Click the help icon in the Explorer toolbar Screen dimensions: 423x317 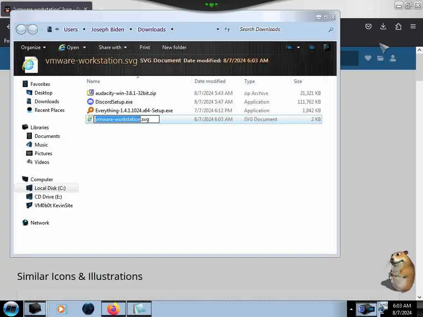point(326,47)
